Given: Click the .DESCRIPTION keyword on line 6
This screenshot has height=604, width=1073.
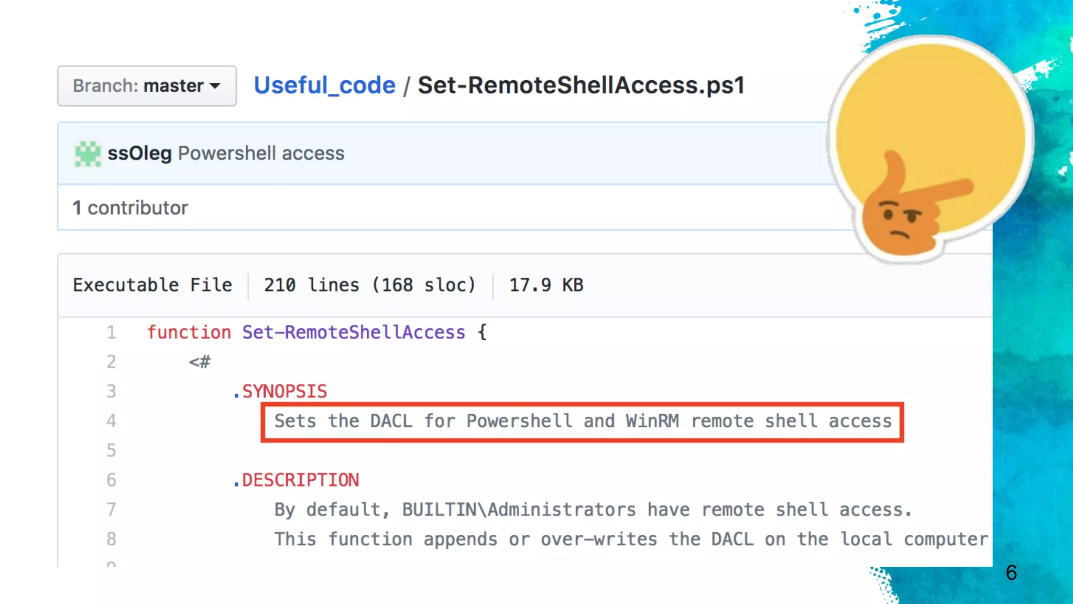Looking at the screenshot, I should pyautogui.click(x=296, y=480).
